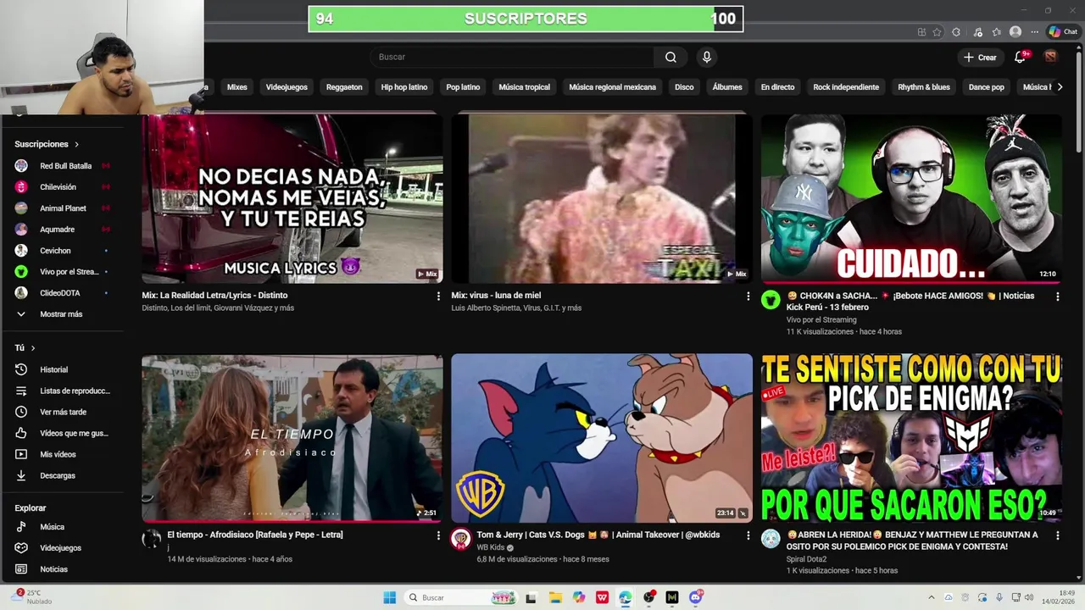1085x610 pixels.
Task: Open Edge media control music icon
Action: pyautogui.click(x=977, y=32)
